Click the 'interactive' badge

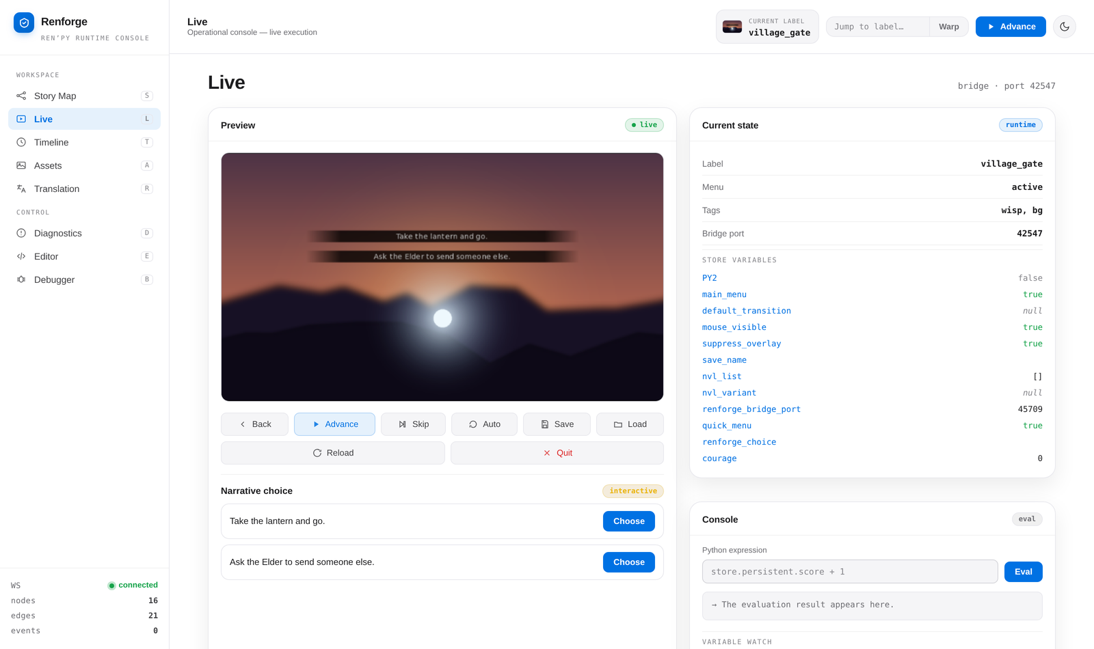633,491
